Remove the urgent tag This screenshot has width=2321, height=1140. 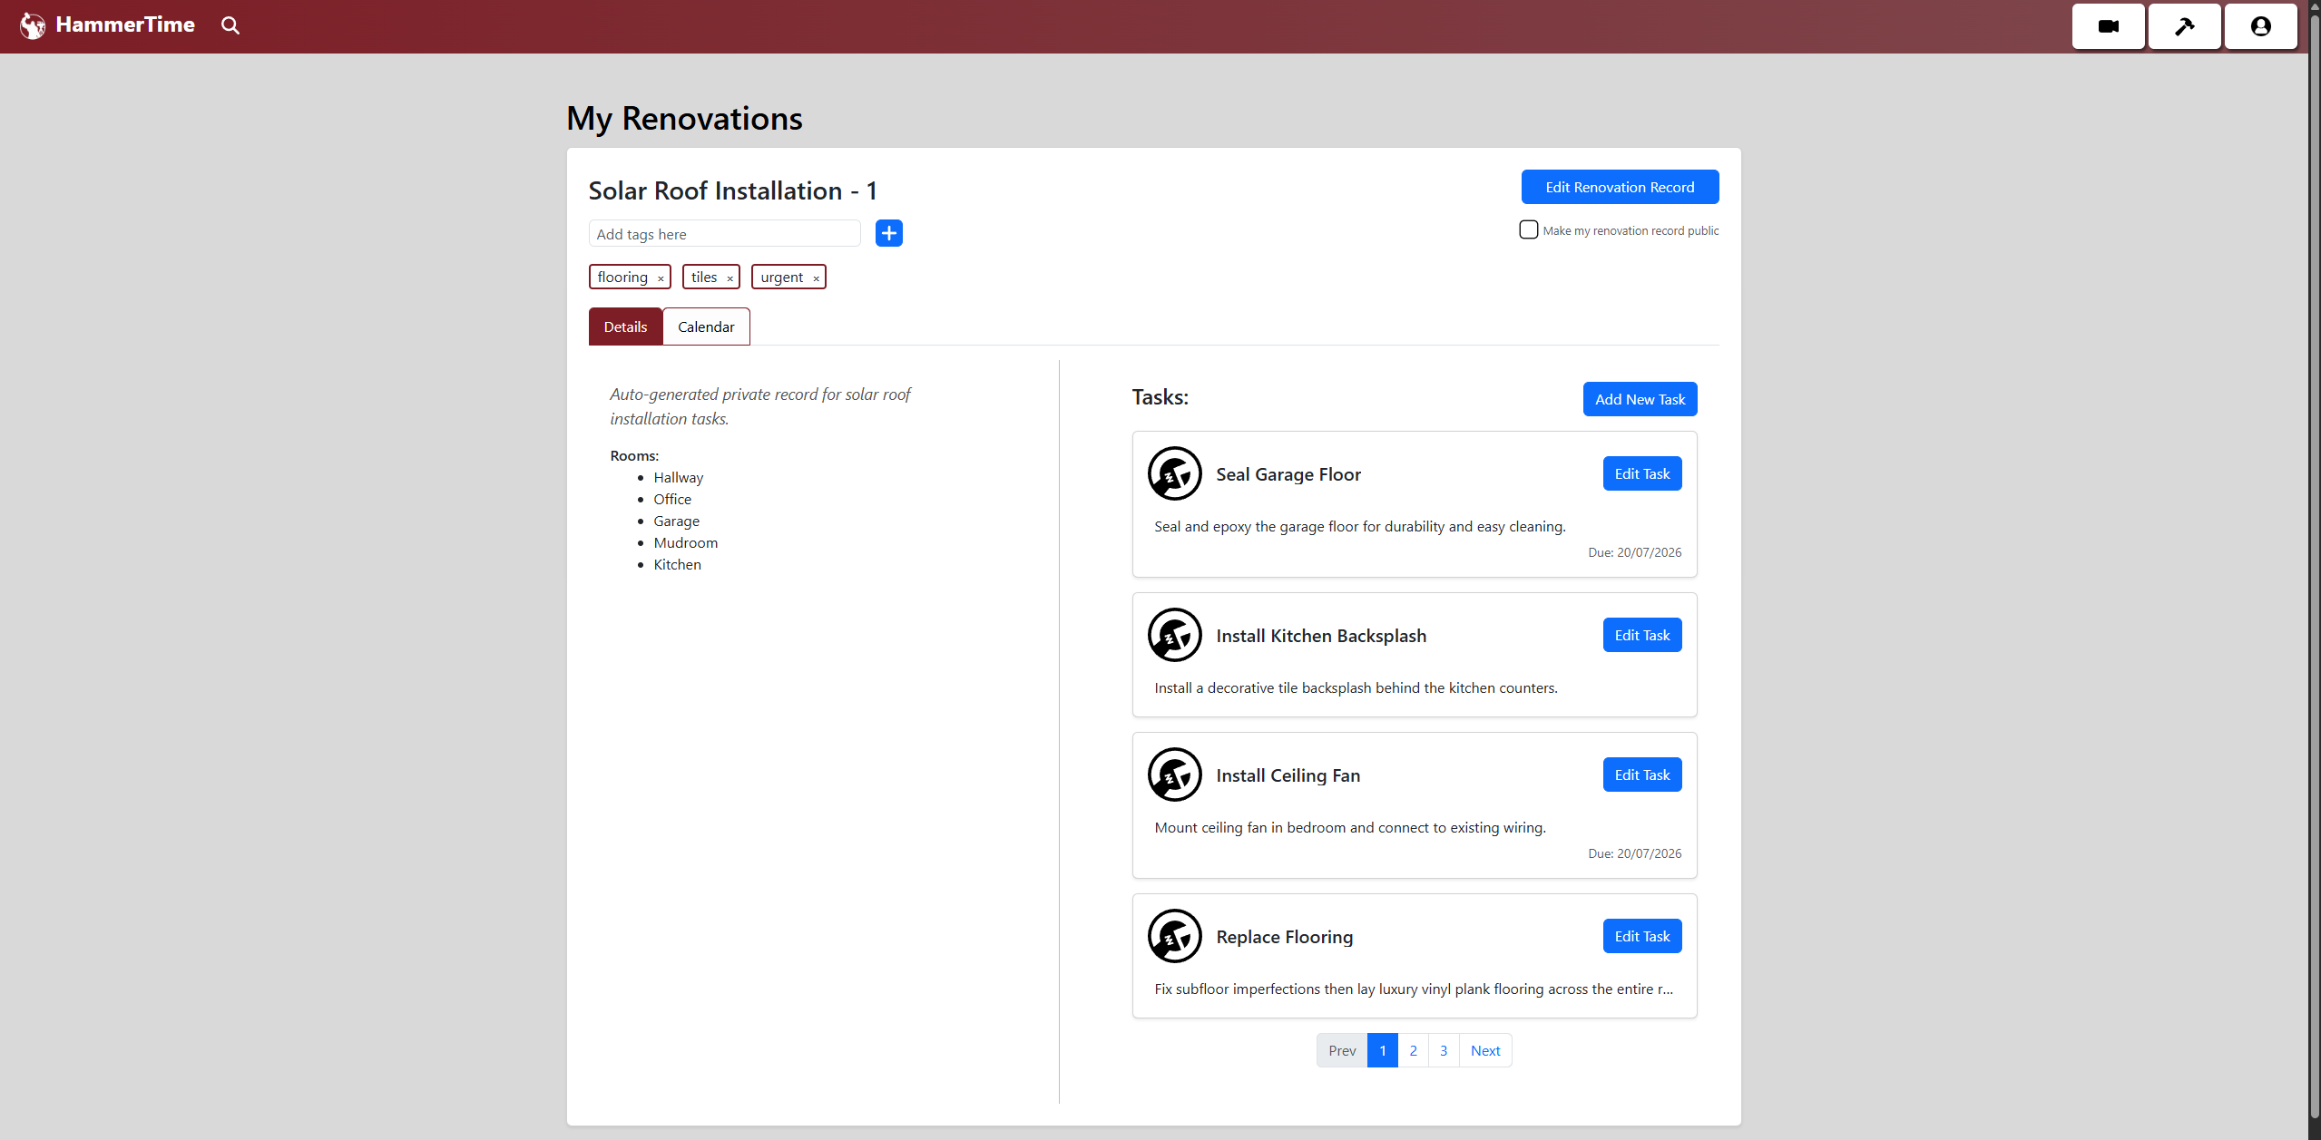816,278
